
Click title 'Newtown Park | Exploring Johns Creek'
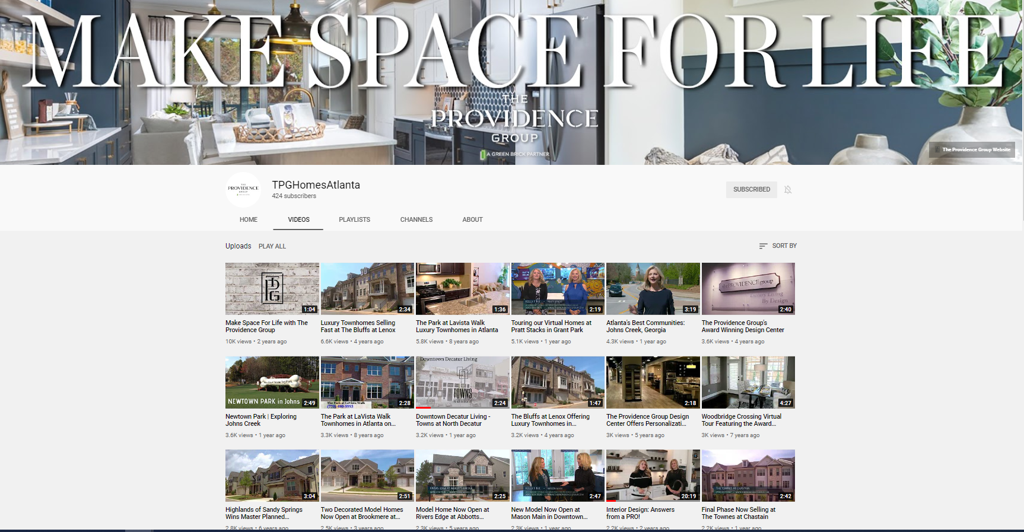(x=261, y=420)
